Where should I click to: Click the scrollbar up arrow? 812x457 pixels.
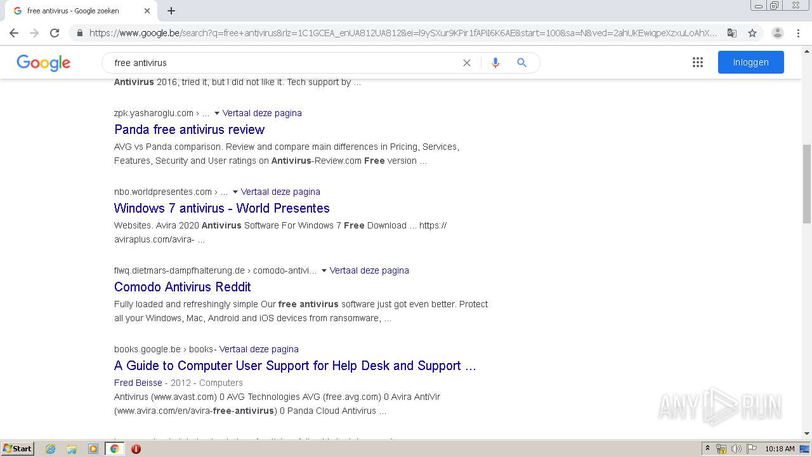807,50
